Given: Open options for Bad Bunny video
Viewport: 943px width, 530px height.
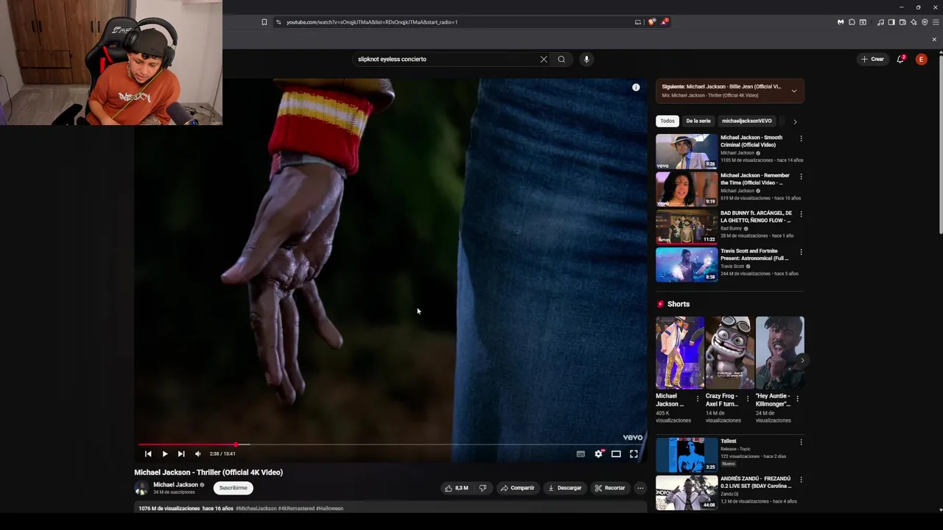Looking at the screenshot, I should click(801, 214).
